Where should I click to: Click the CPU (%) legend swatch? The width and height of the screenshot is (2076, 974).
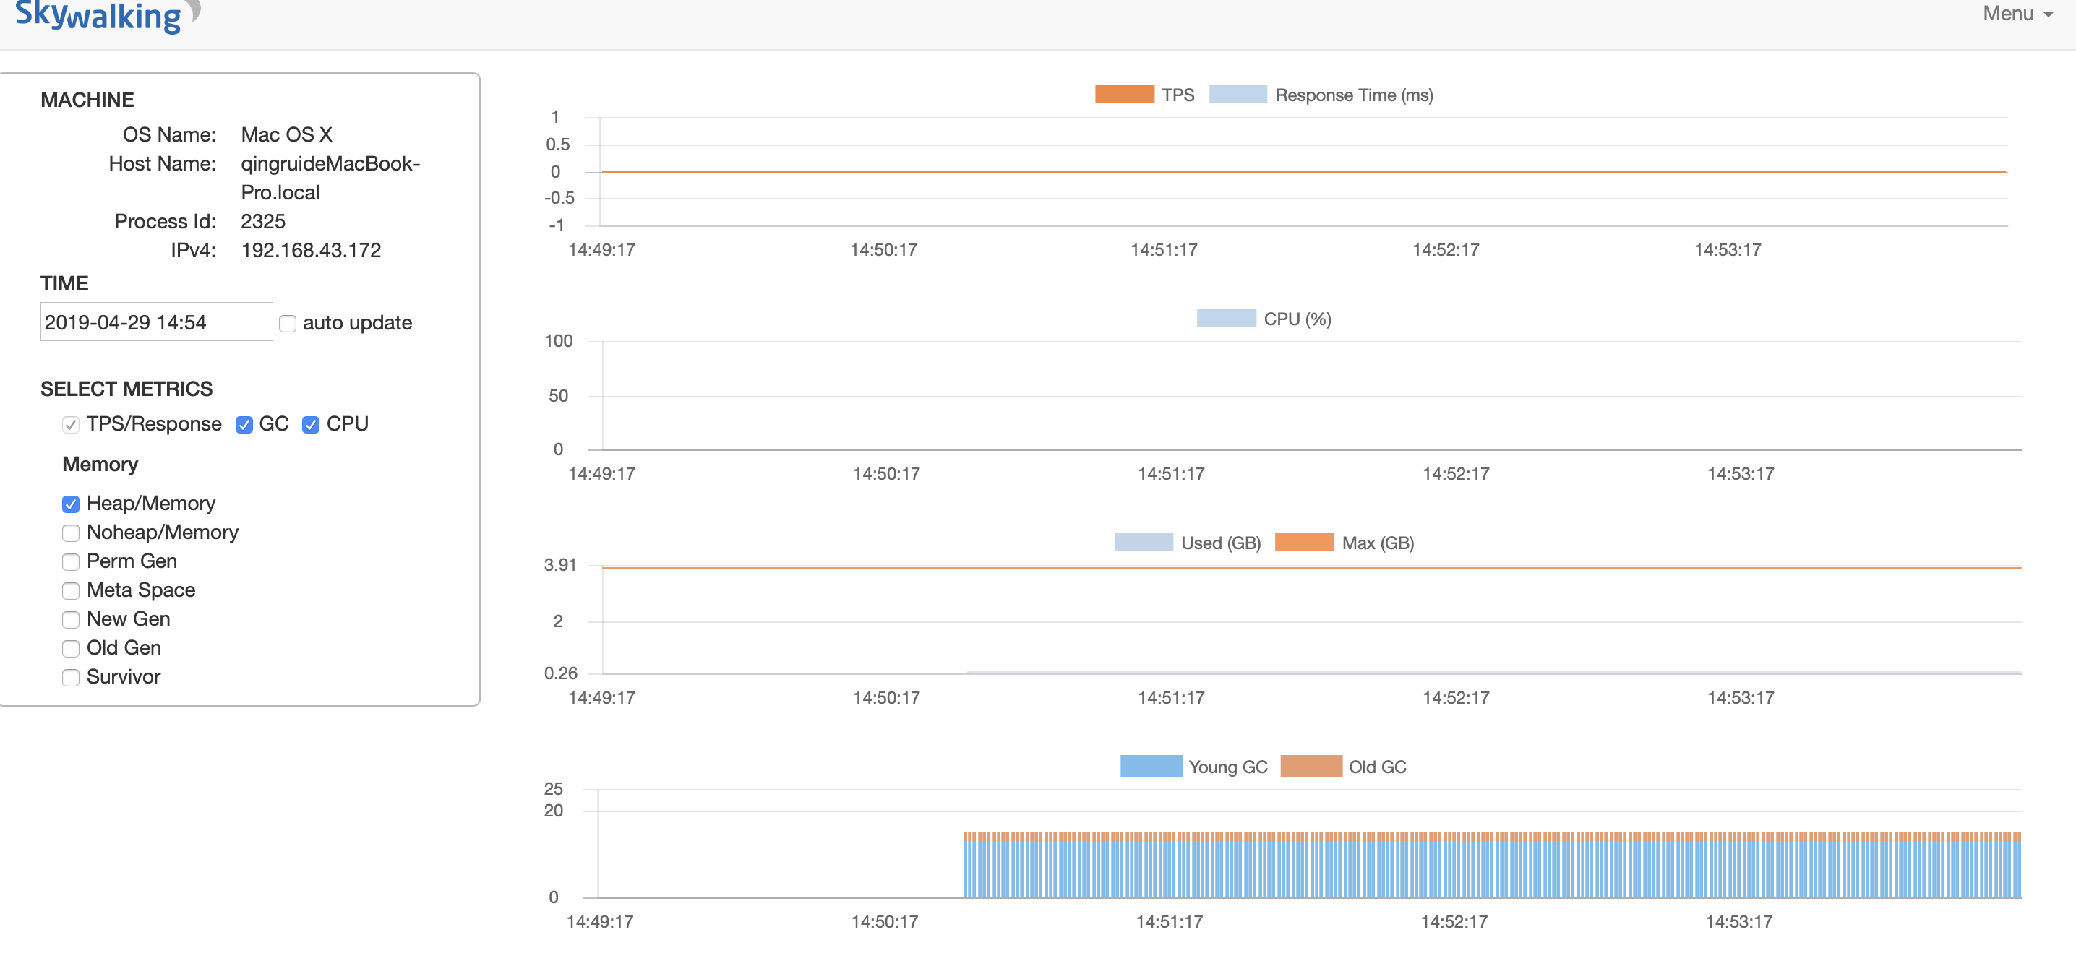tap(1225, 318)
